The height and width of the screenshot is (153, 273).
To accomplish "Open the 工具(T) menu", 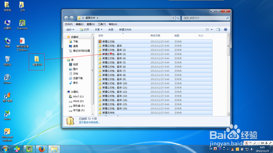I will (x=102, y=24).
